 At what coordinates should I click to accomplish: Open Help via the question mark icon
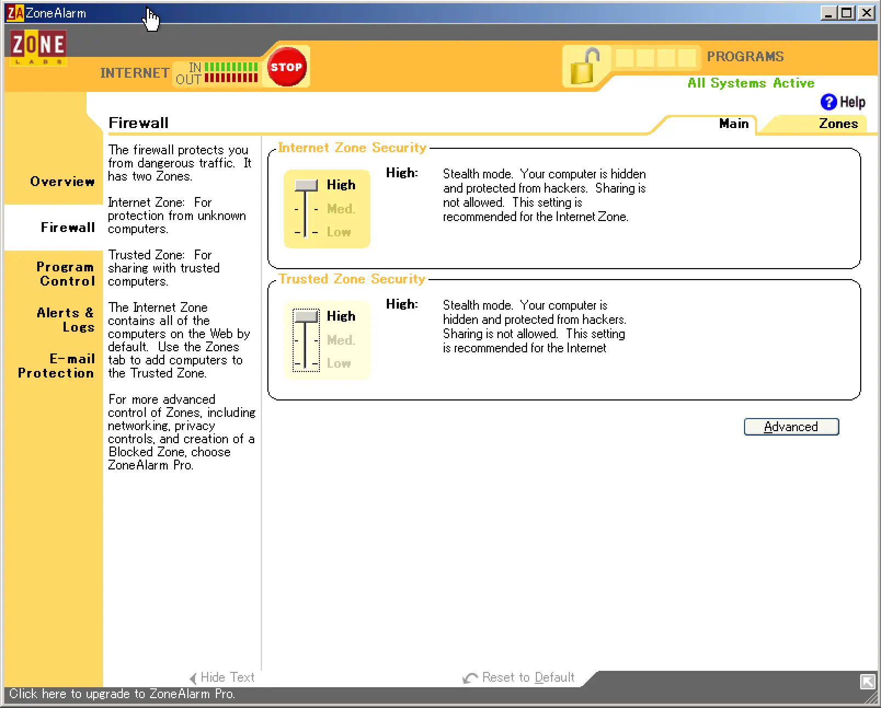[x=828, y=102]
